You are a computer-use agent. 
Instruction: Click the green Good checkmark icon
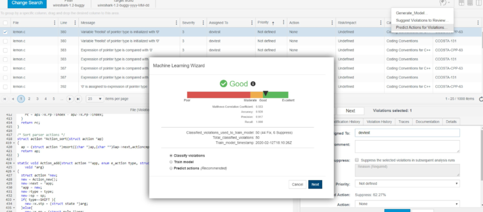[x=223, y=84]
